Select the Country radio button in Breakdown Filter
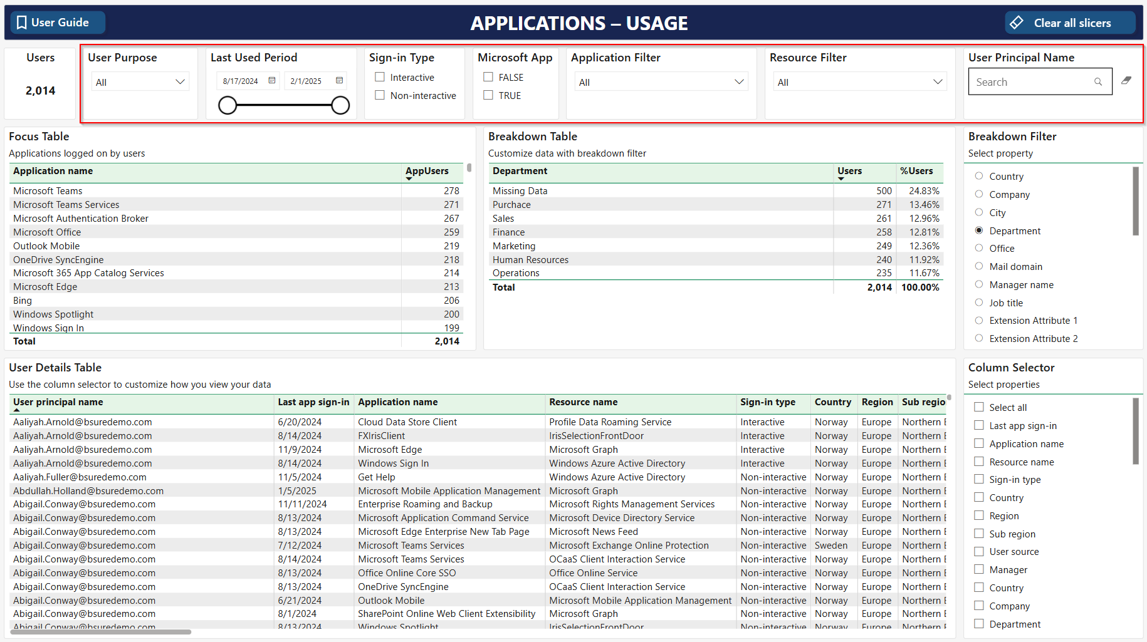Viewport: 1147px width, 642px height. (979, 176)
